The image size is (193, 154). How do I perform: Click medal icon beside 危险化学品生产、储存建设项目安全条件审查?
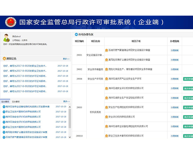[x=106, y=69]
